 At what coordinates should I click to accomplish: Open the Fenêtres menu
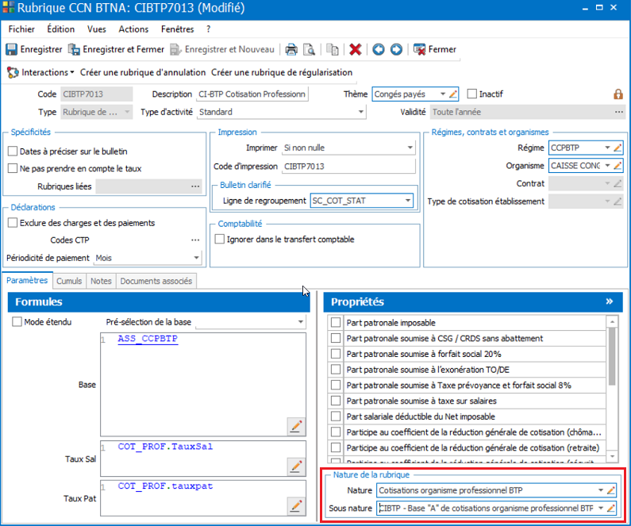click(x=178, y=29)
